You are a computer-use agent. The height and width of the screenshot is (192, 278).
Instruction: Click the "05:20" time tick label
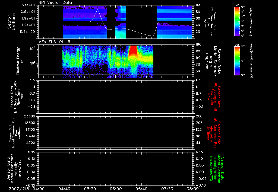point(90,189)
